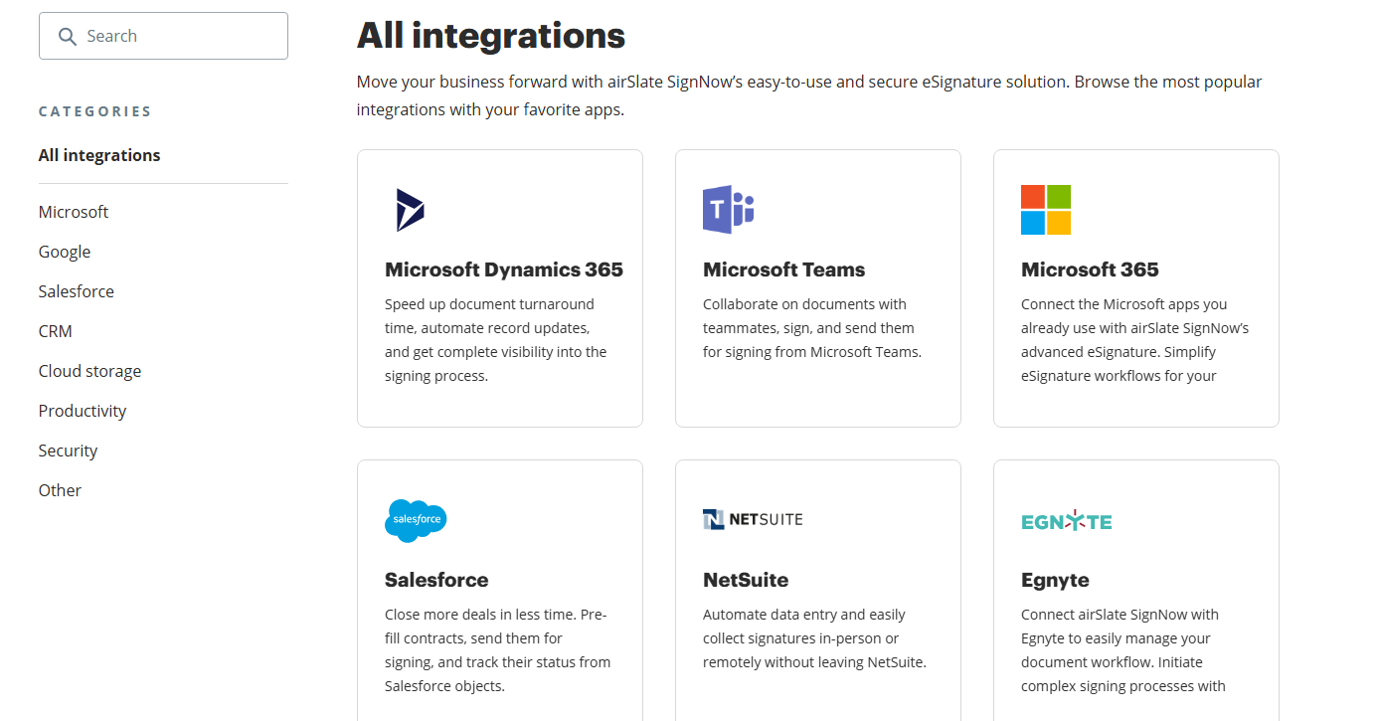Screen dimensions: 1379x721
Task: Open the Cloud storage category
Action: point(89,370)
